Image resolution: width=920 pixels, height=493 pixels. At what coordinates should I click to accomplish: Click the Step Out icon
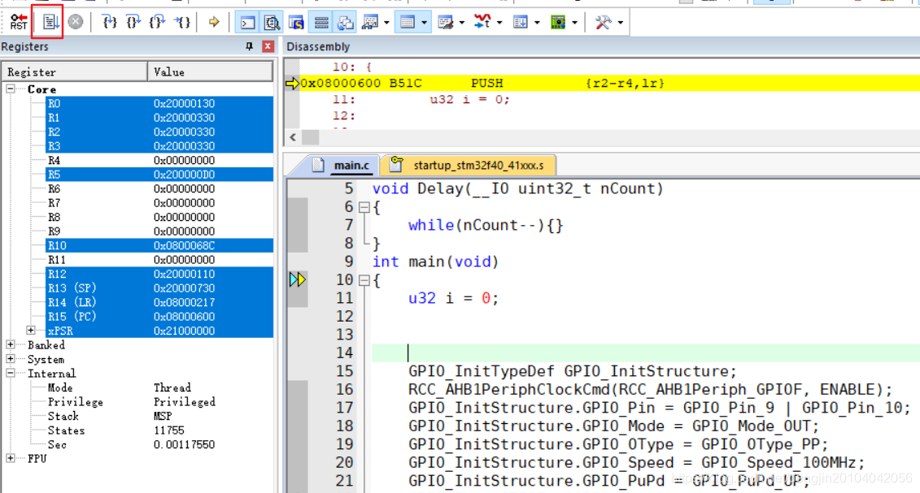(x=157, y=22)
